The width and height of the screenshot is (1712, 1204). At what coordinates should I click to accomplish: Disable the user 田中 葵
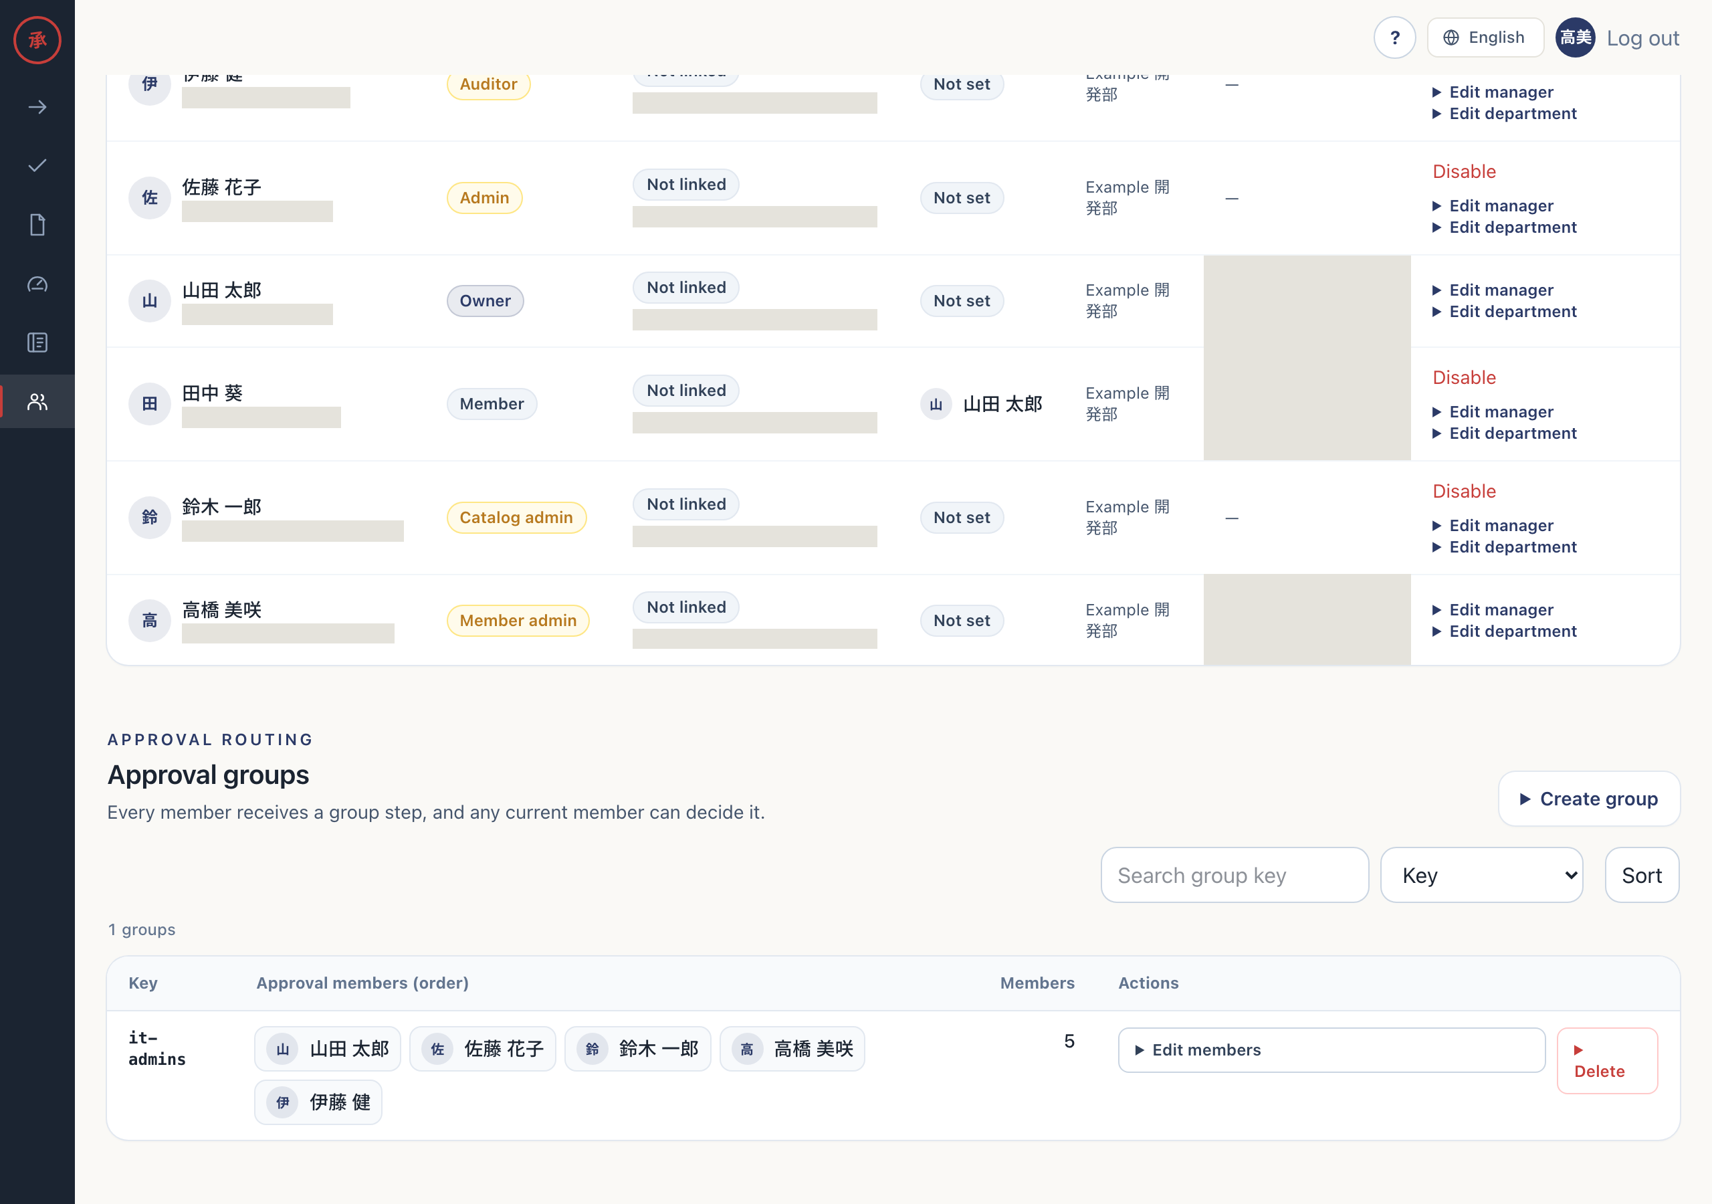pos(1464,377)
